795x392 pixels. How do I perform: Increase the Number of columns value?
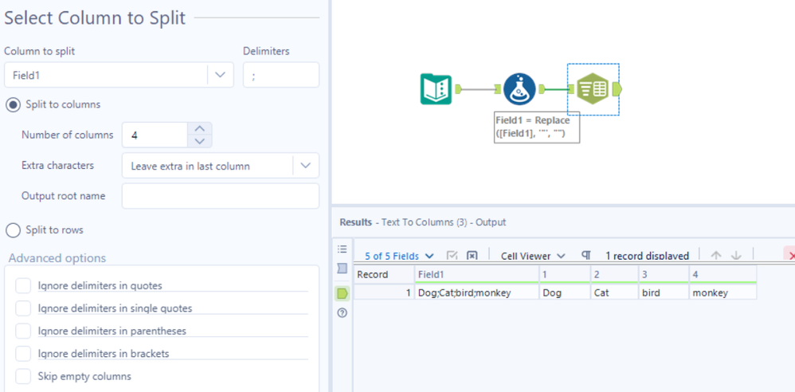coord(200,128)
